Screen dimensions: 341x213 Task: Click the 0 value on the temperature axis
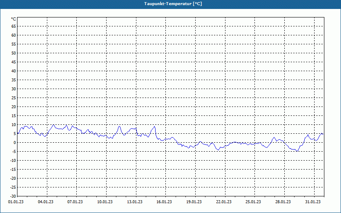15,143
